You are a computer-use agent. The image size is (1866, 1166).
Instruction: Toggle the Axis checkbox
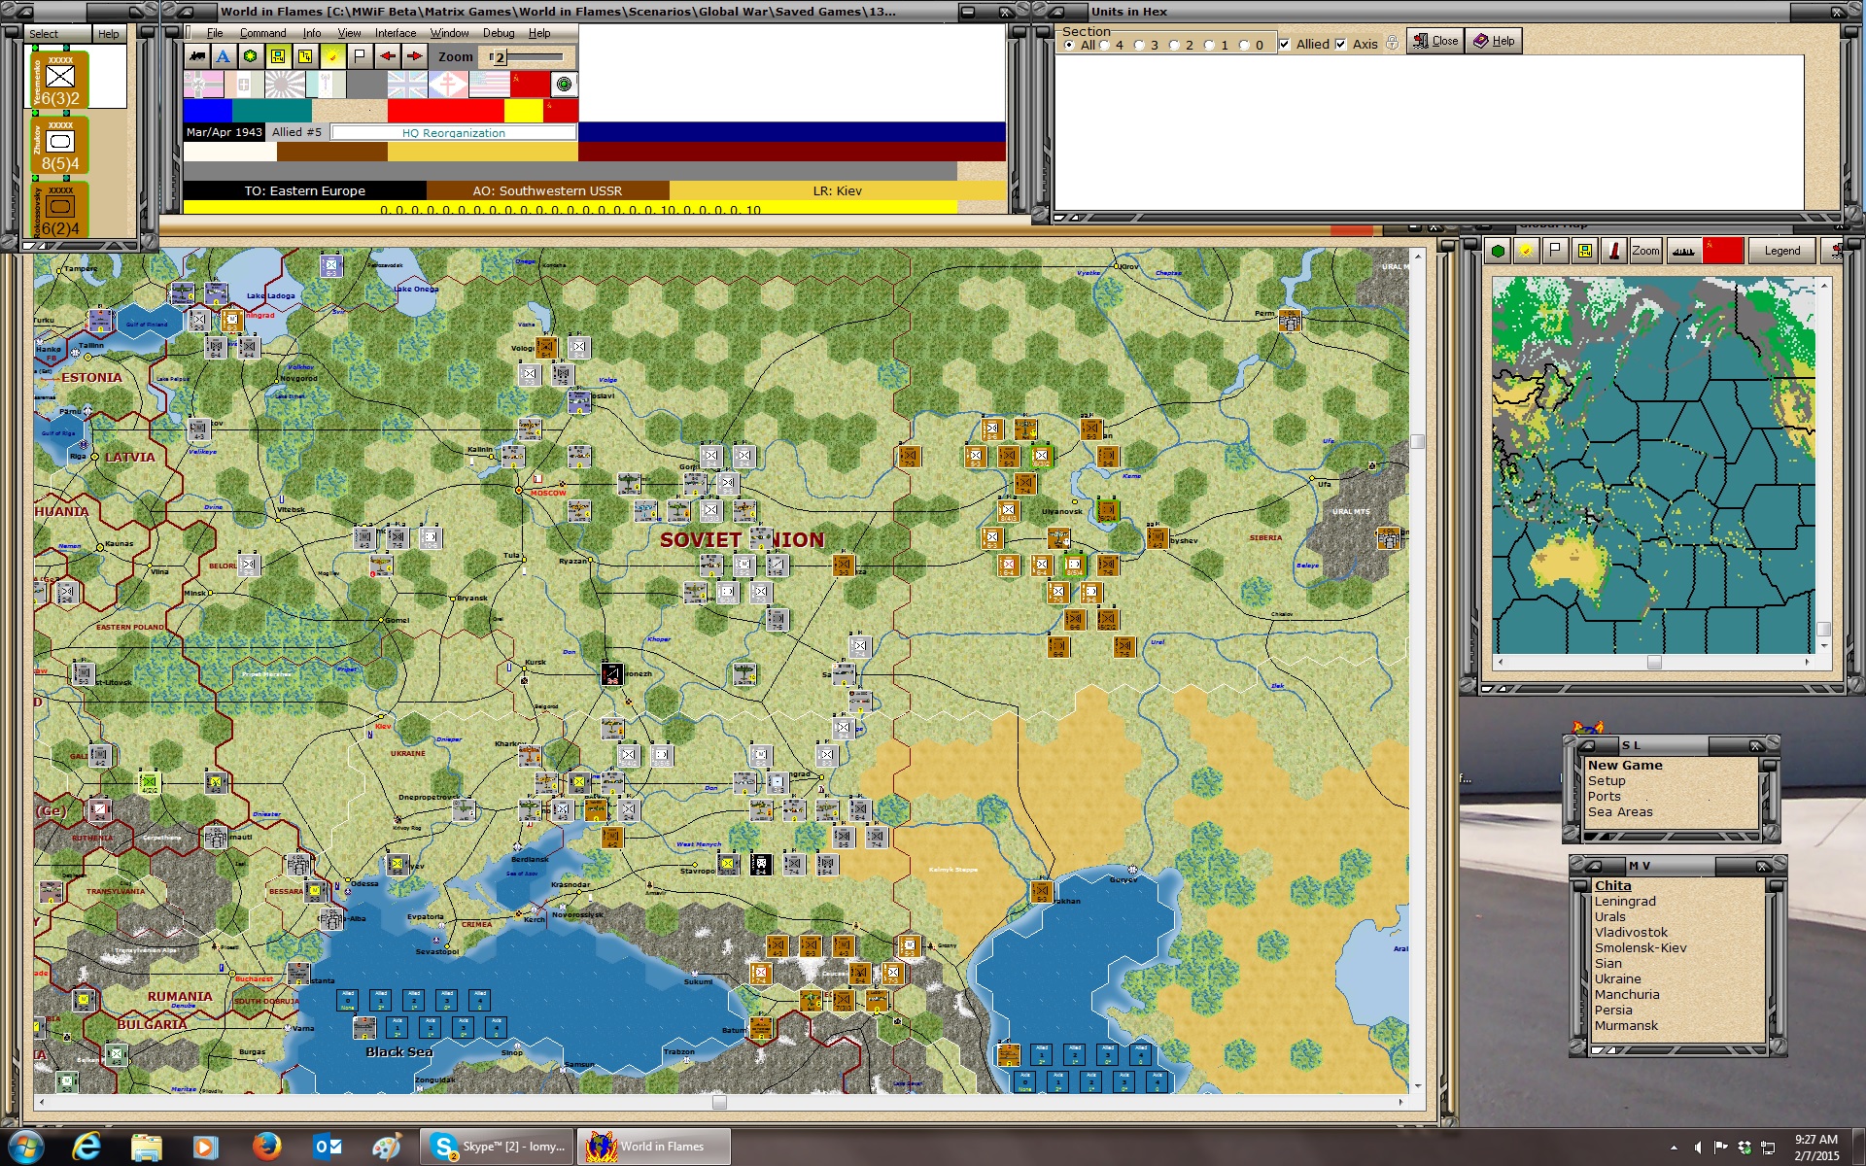coord(1341,44)
